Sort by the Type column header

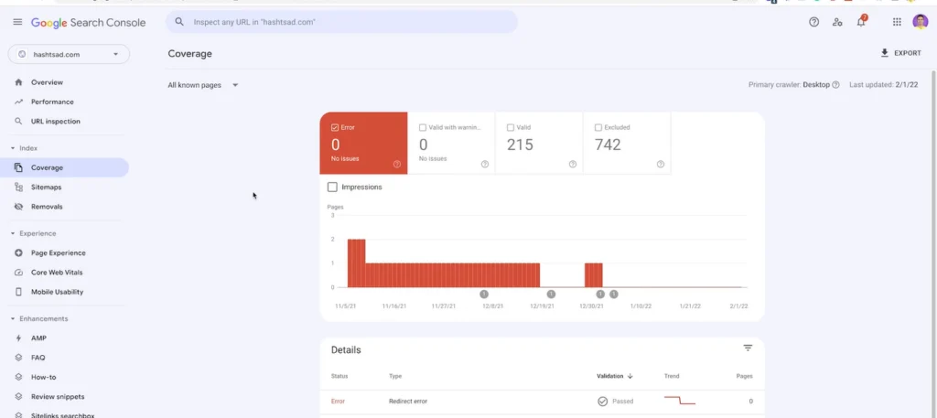tap(395, 376)
